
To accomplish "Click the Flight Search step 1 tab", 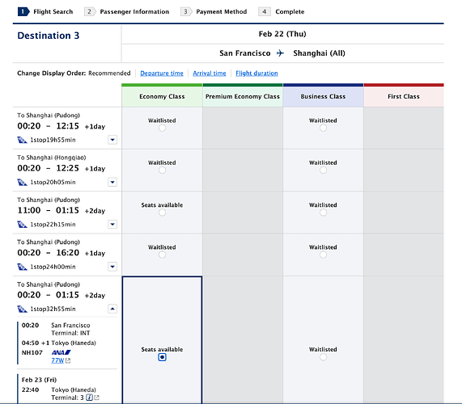I will coord(45,12).
